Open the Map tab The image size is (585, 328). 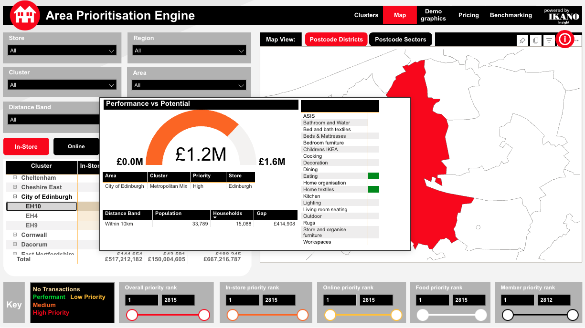pos(400,15)
